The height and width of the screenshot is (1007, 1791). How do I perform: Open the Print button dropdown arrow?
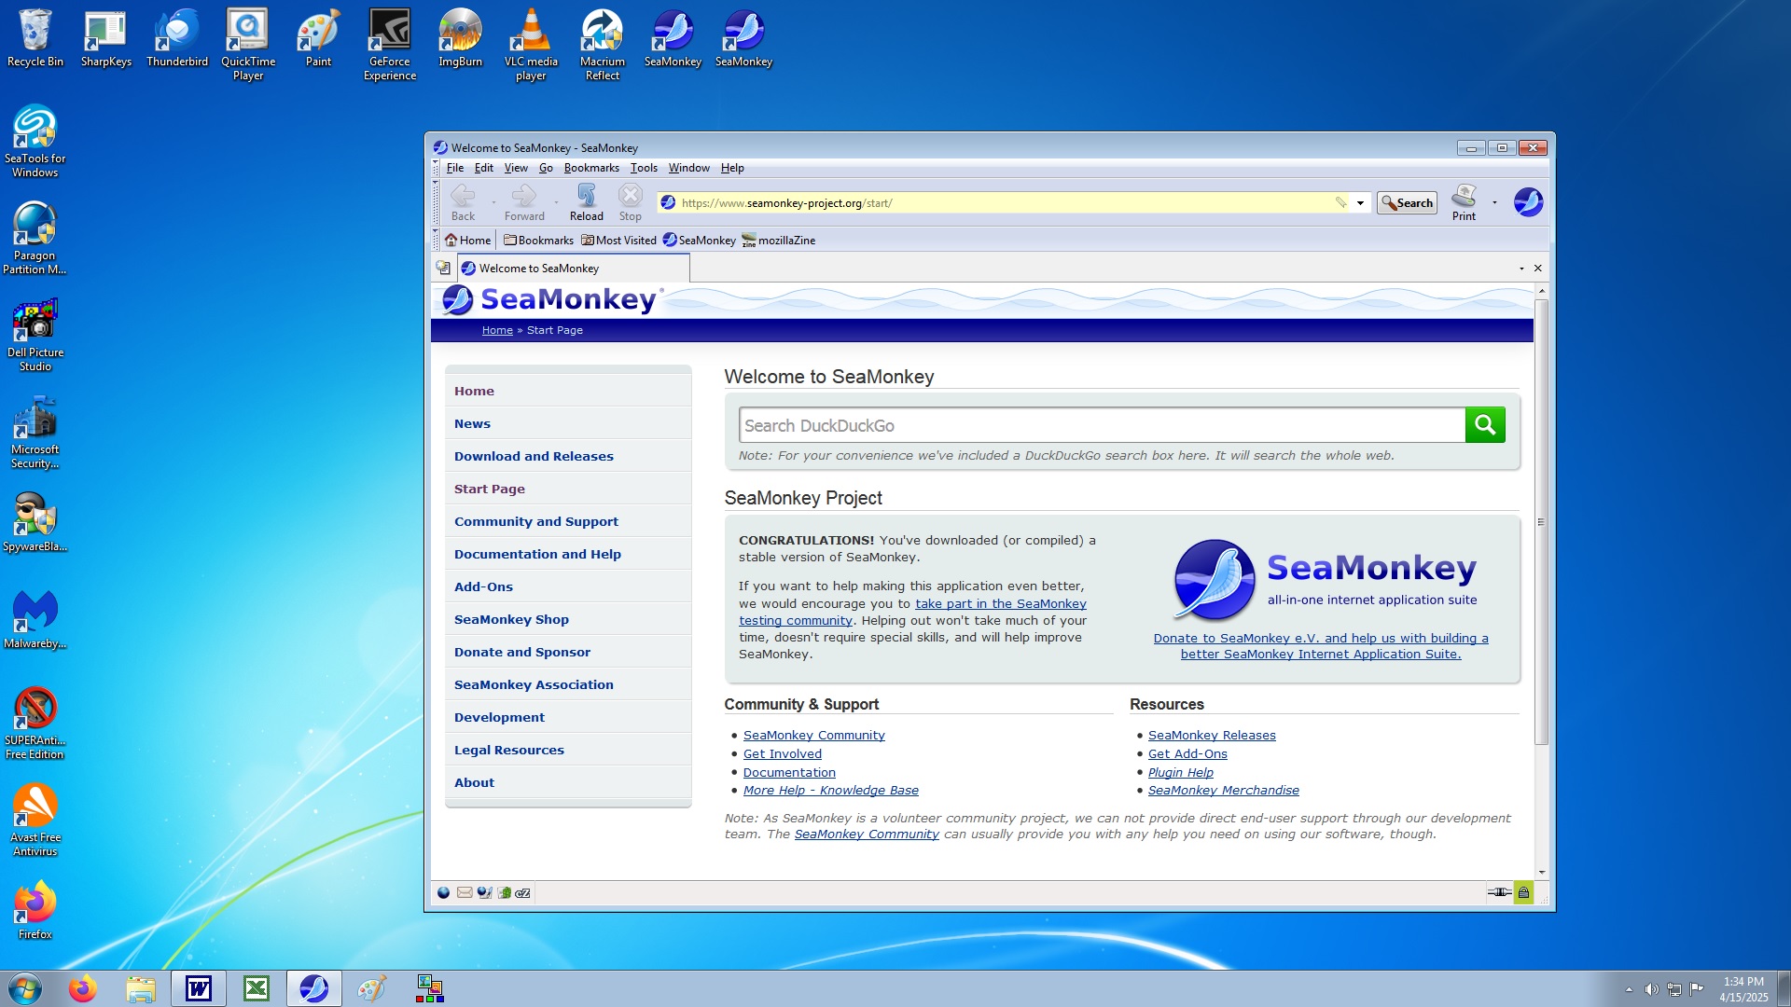click(1494, 202)
